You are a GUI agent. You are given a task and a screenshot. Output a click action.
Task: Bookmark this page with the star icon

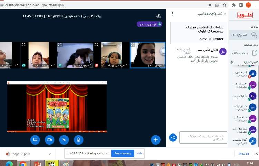point(224,5)
